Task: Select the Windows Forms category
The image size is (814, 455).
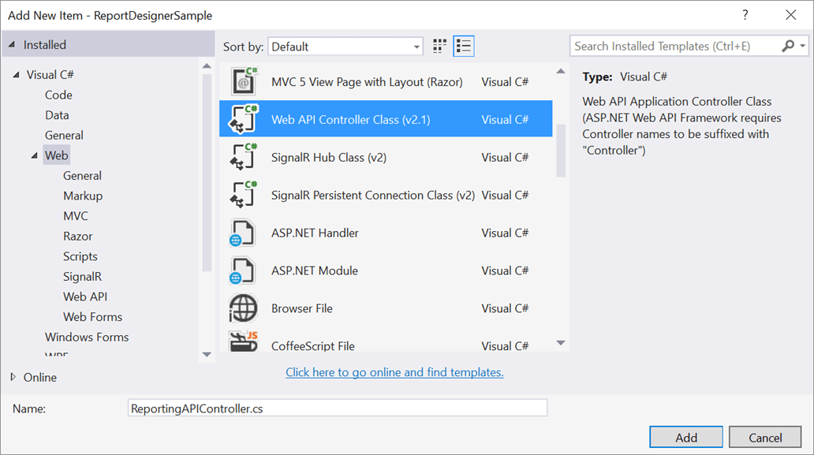Action: pyautogui.click(x=87, y=338)
